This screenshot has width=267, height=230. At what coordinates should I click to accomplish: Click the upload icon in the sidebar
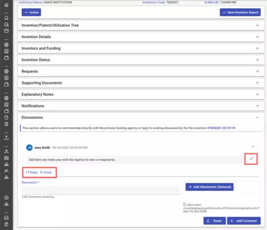click(x=6, y=138)
